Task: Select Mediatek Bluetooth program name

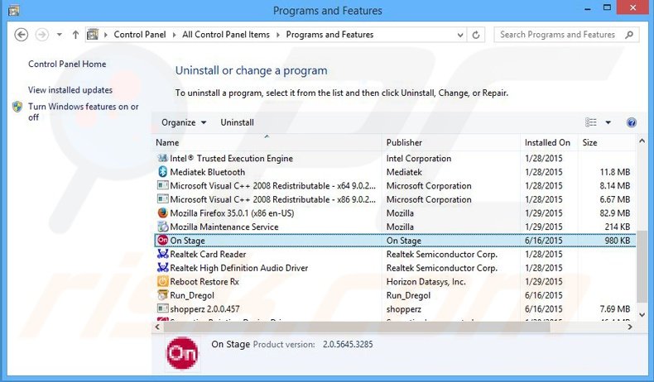Action: coord(207,172)
